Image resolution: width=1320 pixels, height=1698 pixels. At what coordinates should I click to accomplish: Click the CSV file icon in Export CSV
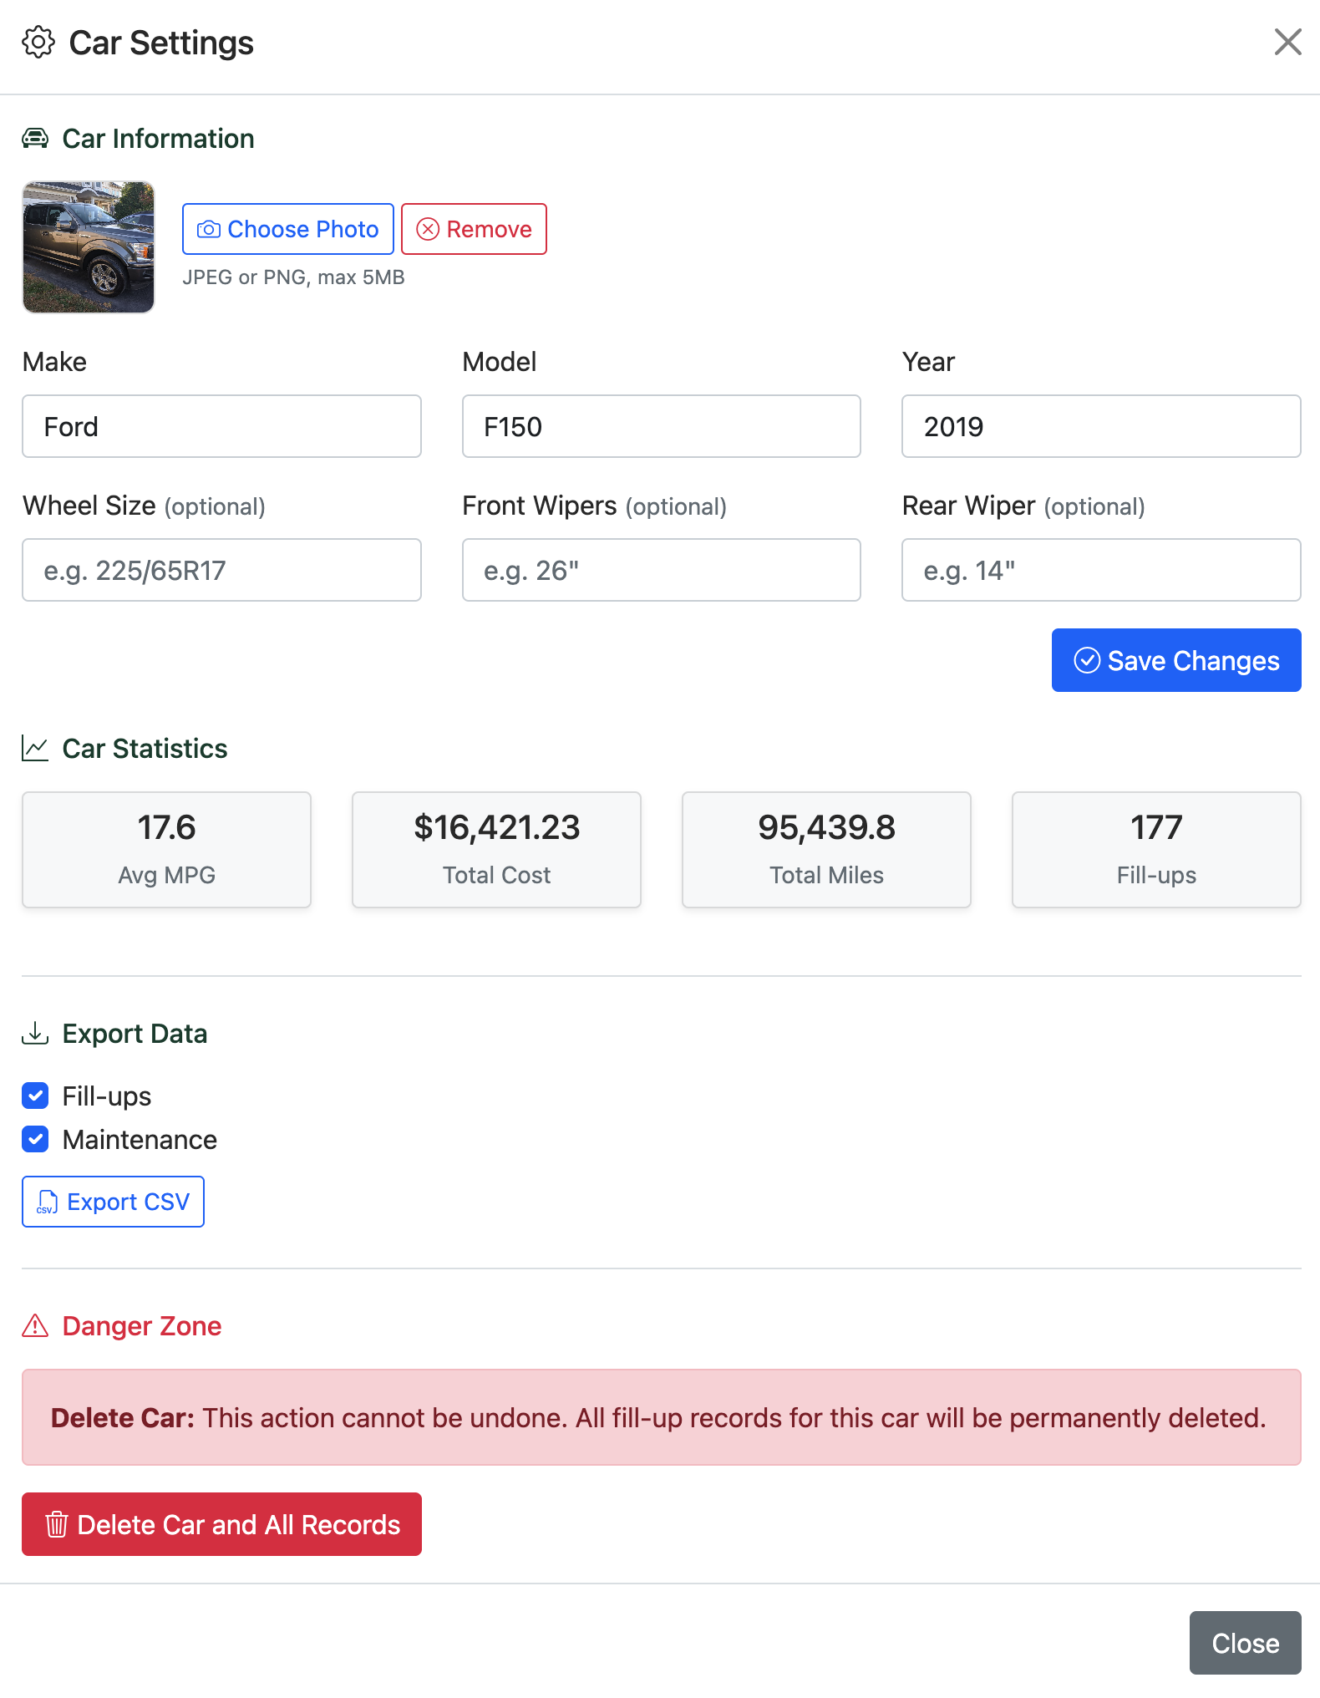(48, 1201)
